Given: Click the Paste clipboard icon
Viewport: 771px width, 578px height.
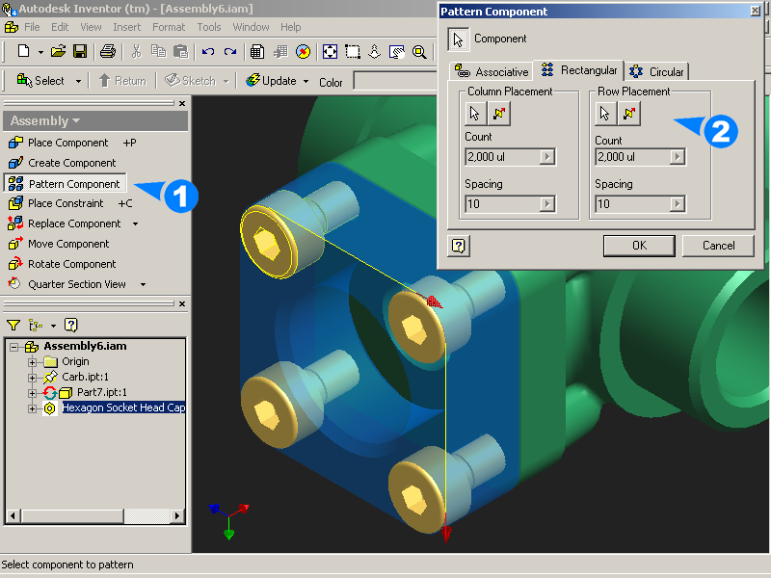Looking at the screenshot, I should (x=181, y=51).
